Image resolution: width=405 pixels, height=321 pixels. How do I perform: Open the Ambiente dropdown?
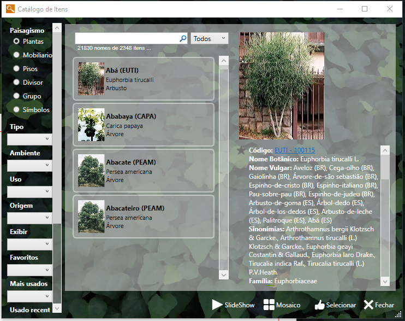pos(29,165)
